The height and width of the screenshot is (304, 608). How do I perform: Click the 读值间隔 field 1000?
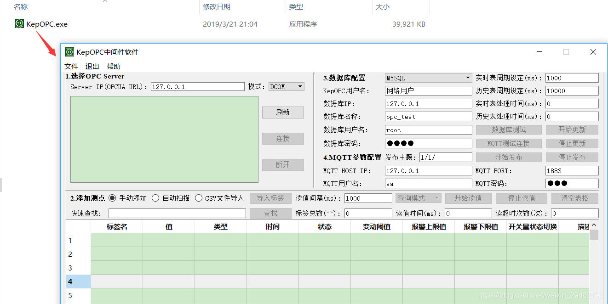coord(368,198)
